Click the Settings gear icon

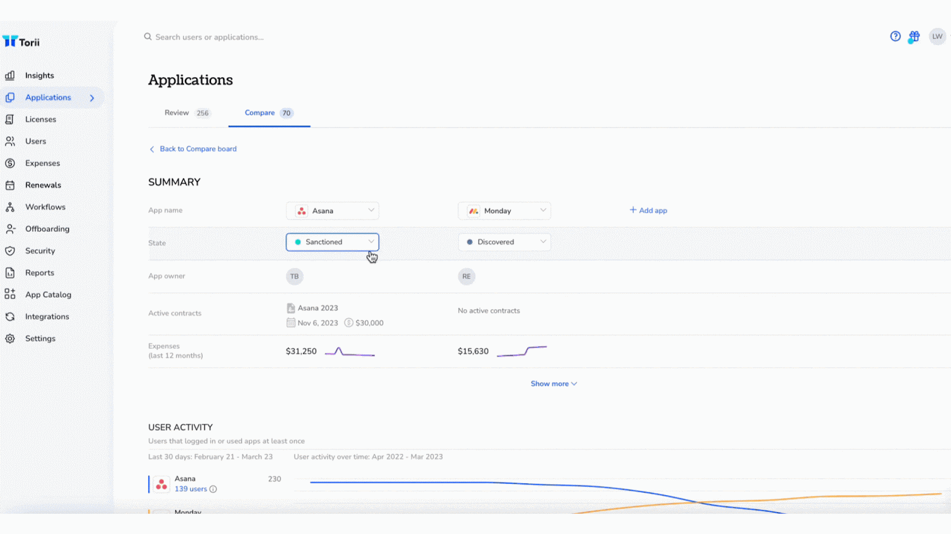pyautogui.click(x=10, y=339)
